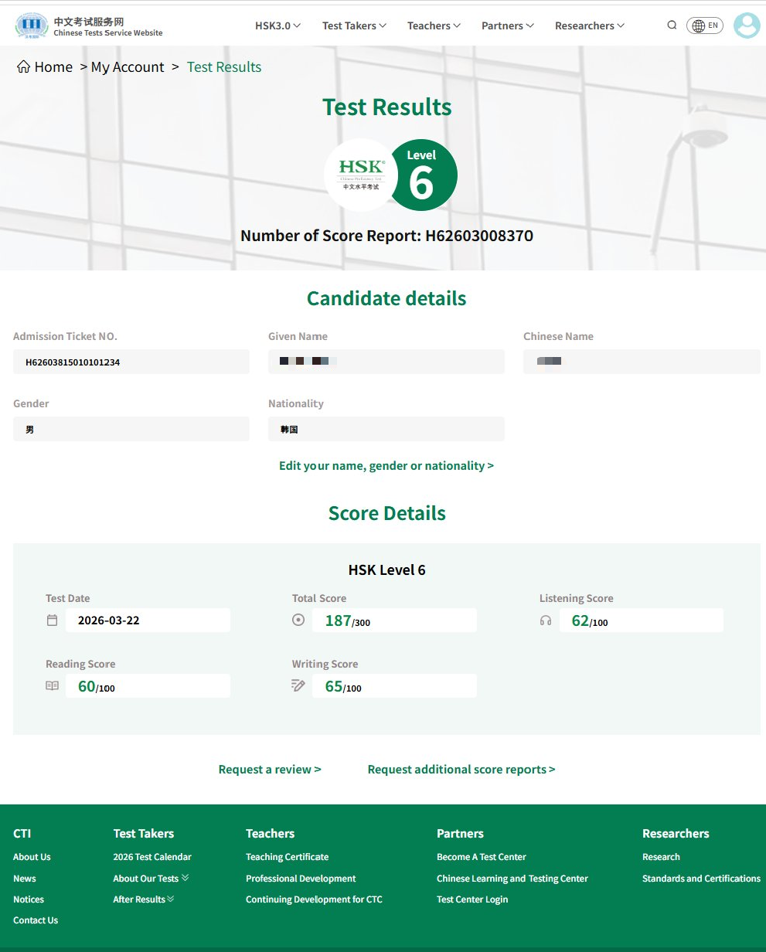Click Request additional score reports link
Screen dimensions: 766x952
(461, 770)
